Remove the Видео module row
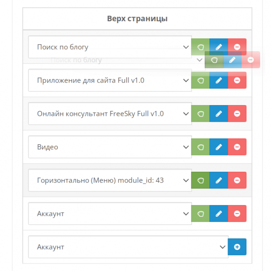This screenshot has width=271, height=271. tap(237, 147)
